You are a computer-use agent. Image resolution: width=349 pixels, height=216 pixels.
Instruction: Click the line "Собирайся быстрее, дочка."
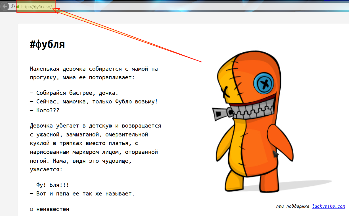point(74,93)
